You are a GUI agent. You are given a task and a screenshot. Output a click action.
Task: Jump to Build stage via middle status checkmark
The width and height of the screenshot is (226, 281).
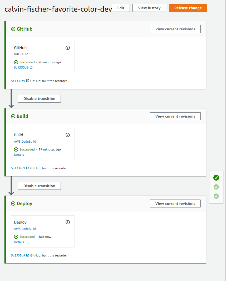(x=216, y=187)
